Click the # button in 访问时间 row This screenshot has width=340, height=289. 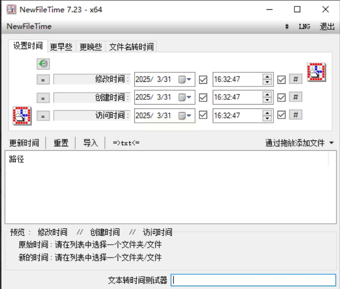click(x=296, y=115)
